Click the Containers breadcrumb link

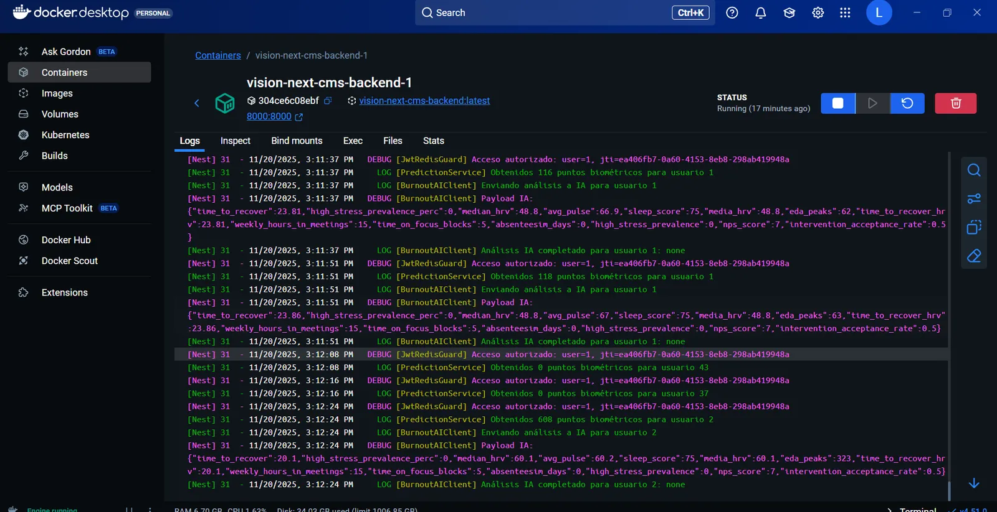[x=218, y=55]
